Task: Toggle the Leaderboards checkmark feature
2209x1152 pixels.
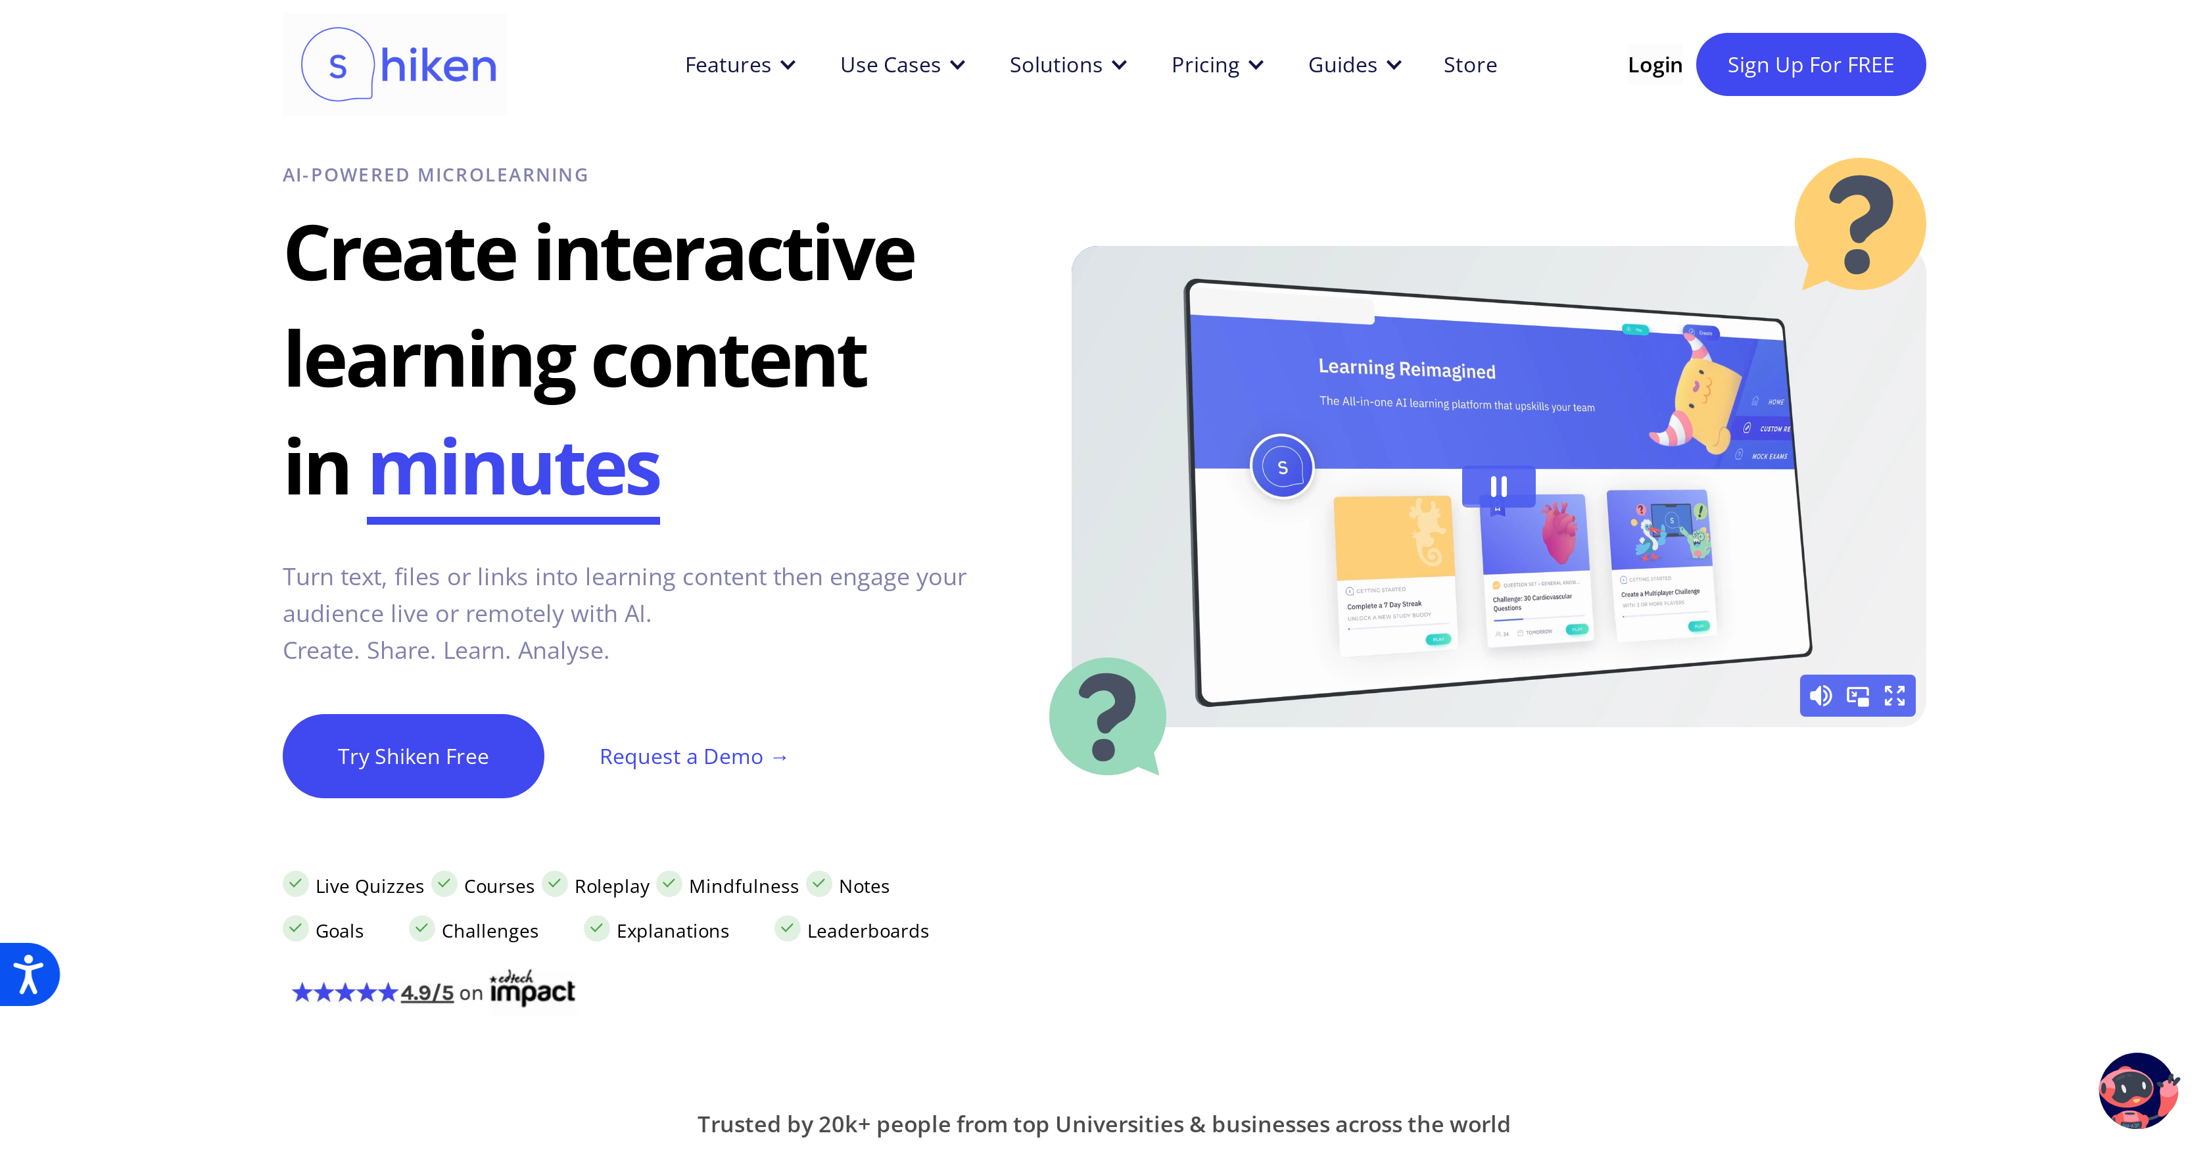Action: click(786, 930)
